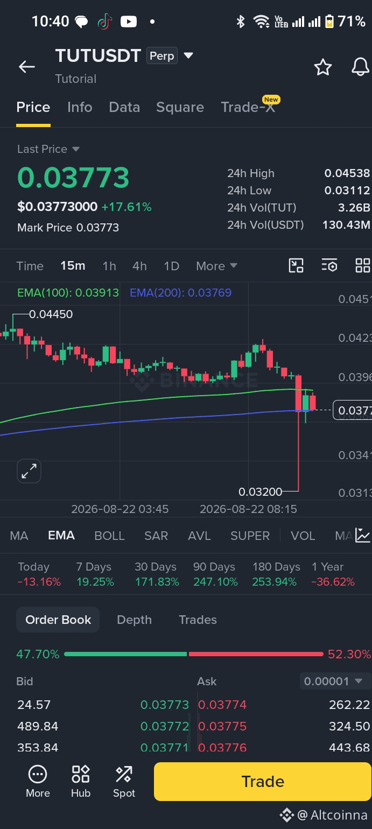
Task: Toggle the EMA indicator
Action: [x=61, y=536]
